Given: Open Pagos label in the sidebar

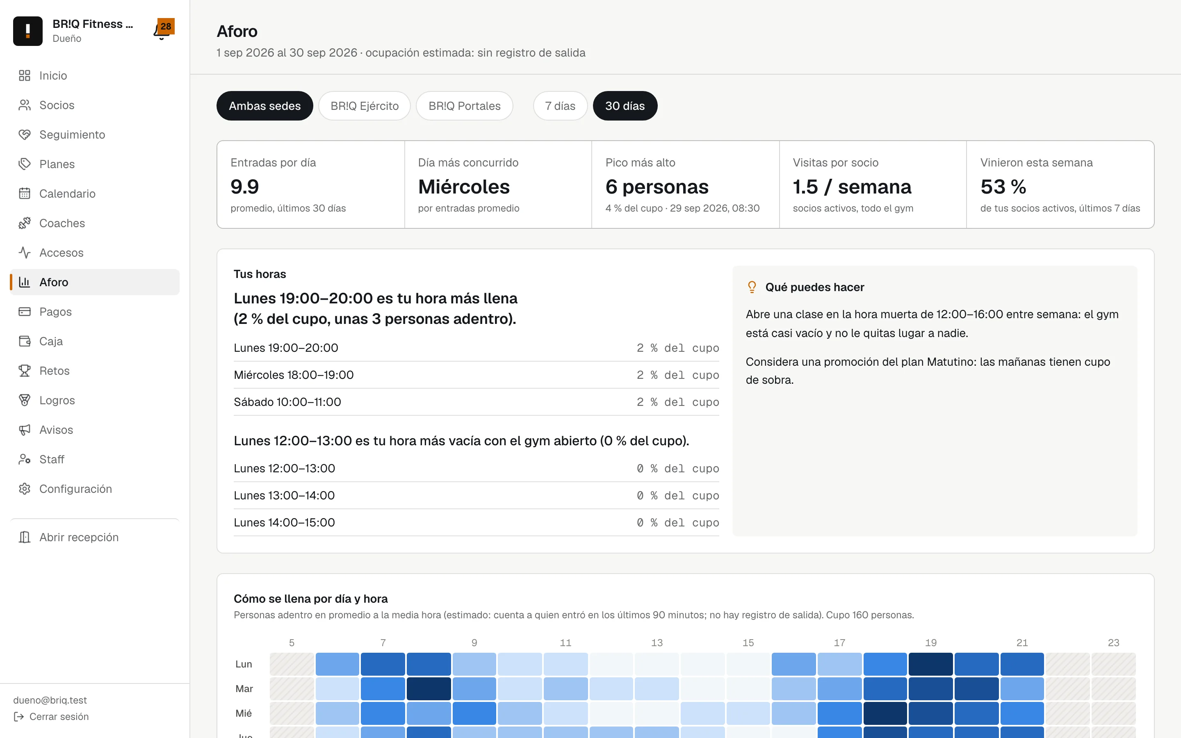Looking at the screenshot, I should [55, 312].
